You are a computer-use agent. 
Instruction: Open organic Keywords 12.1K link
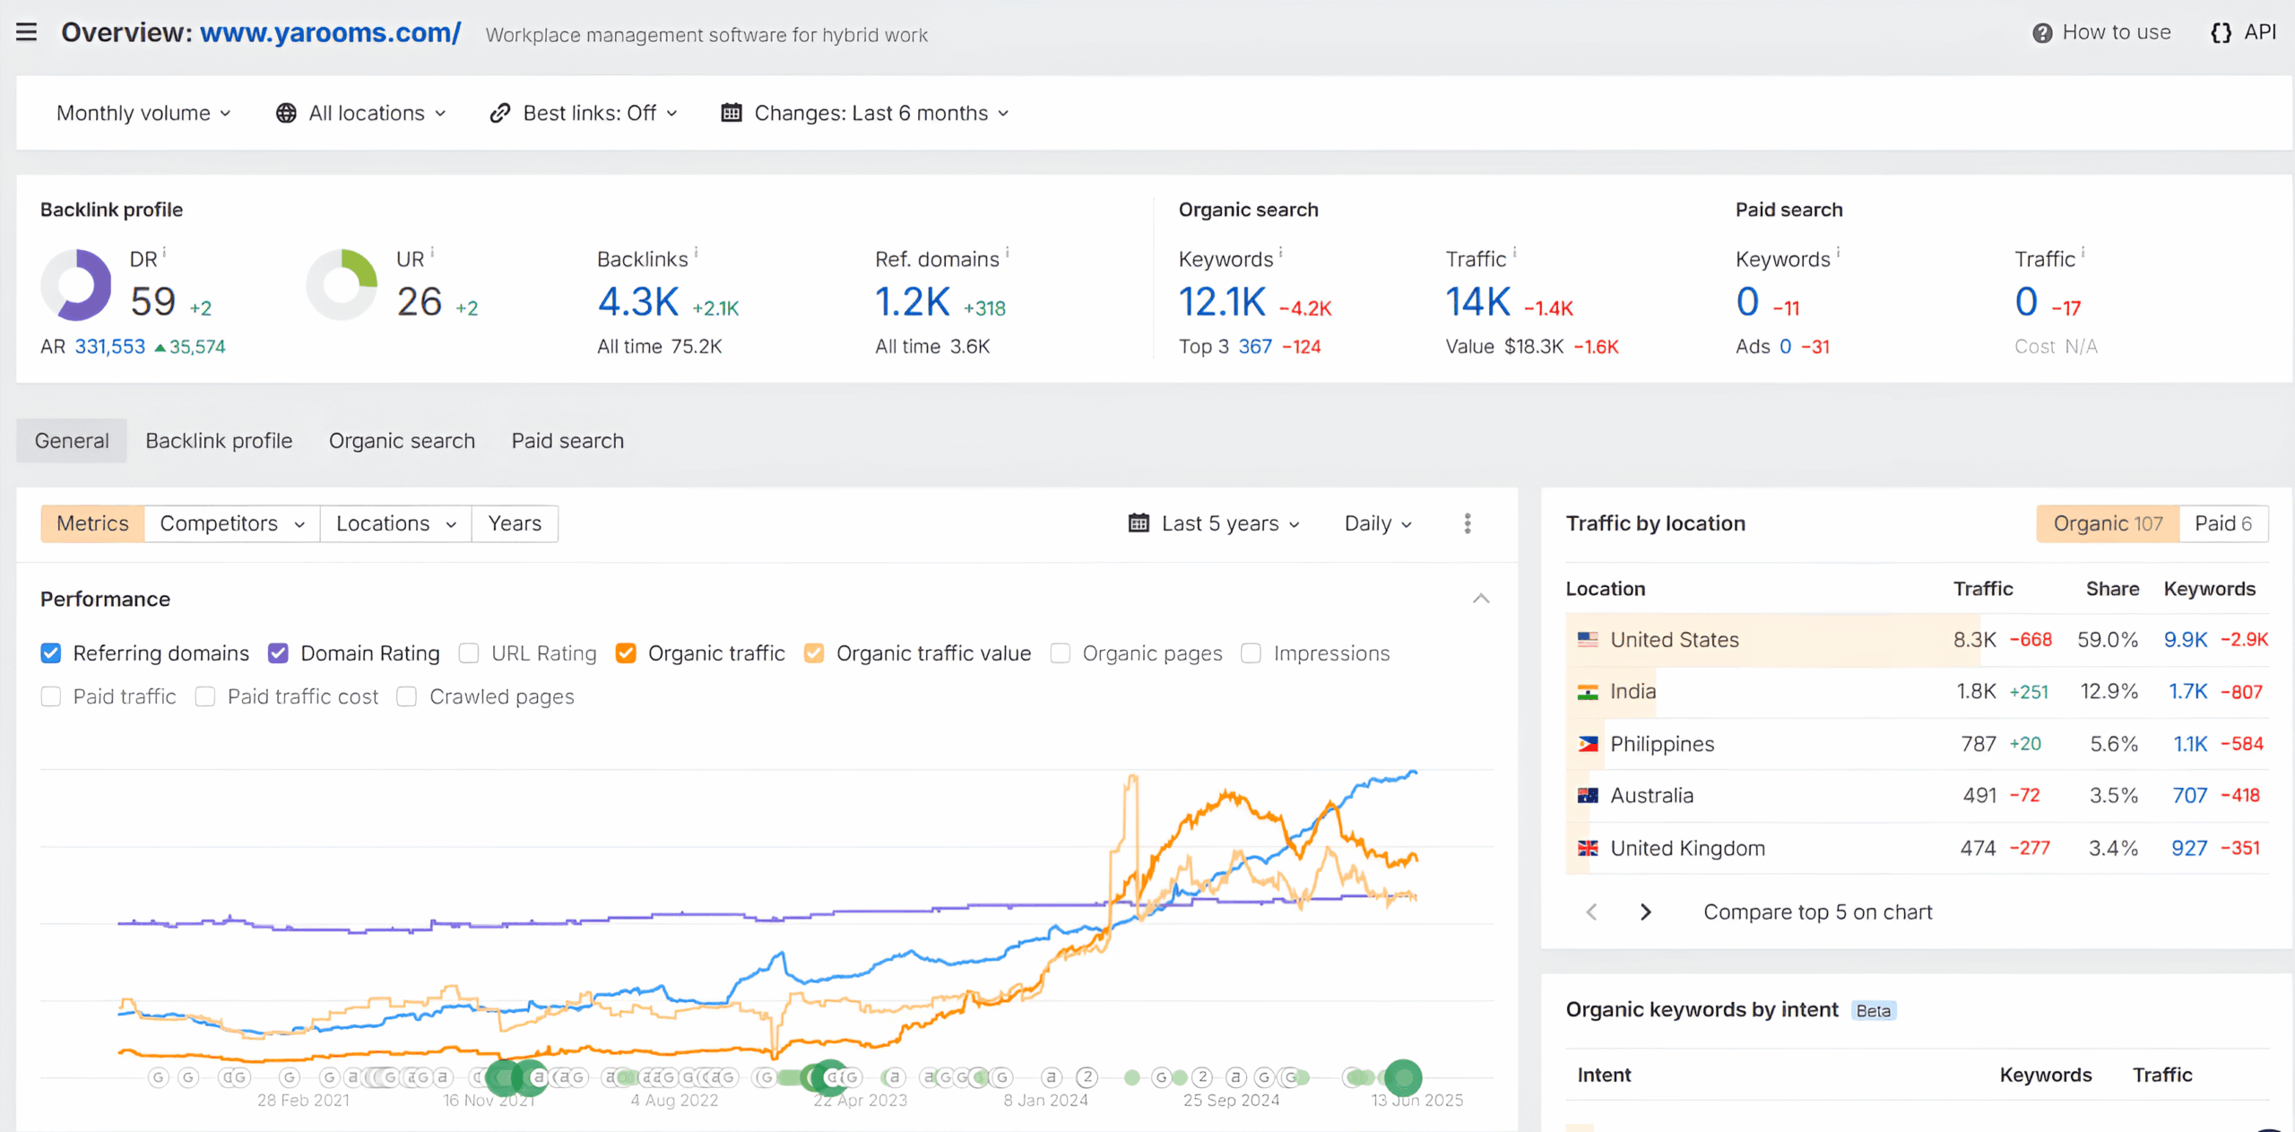[1222, 301]
